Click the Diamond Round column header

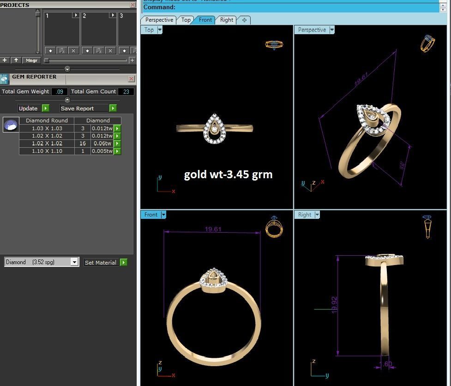pyautogui.click(x=47, y=121)
